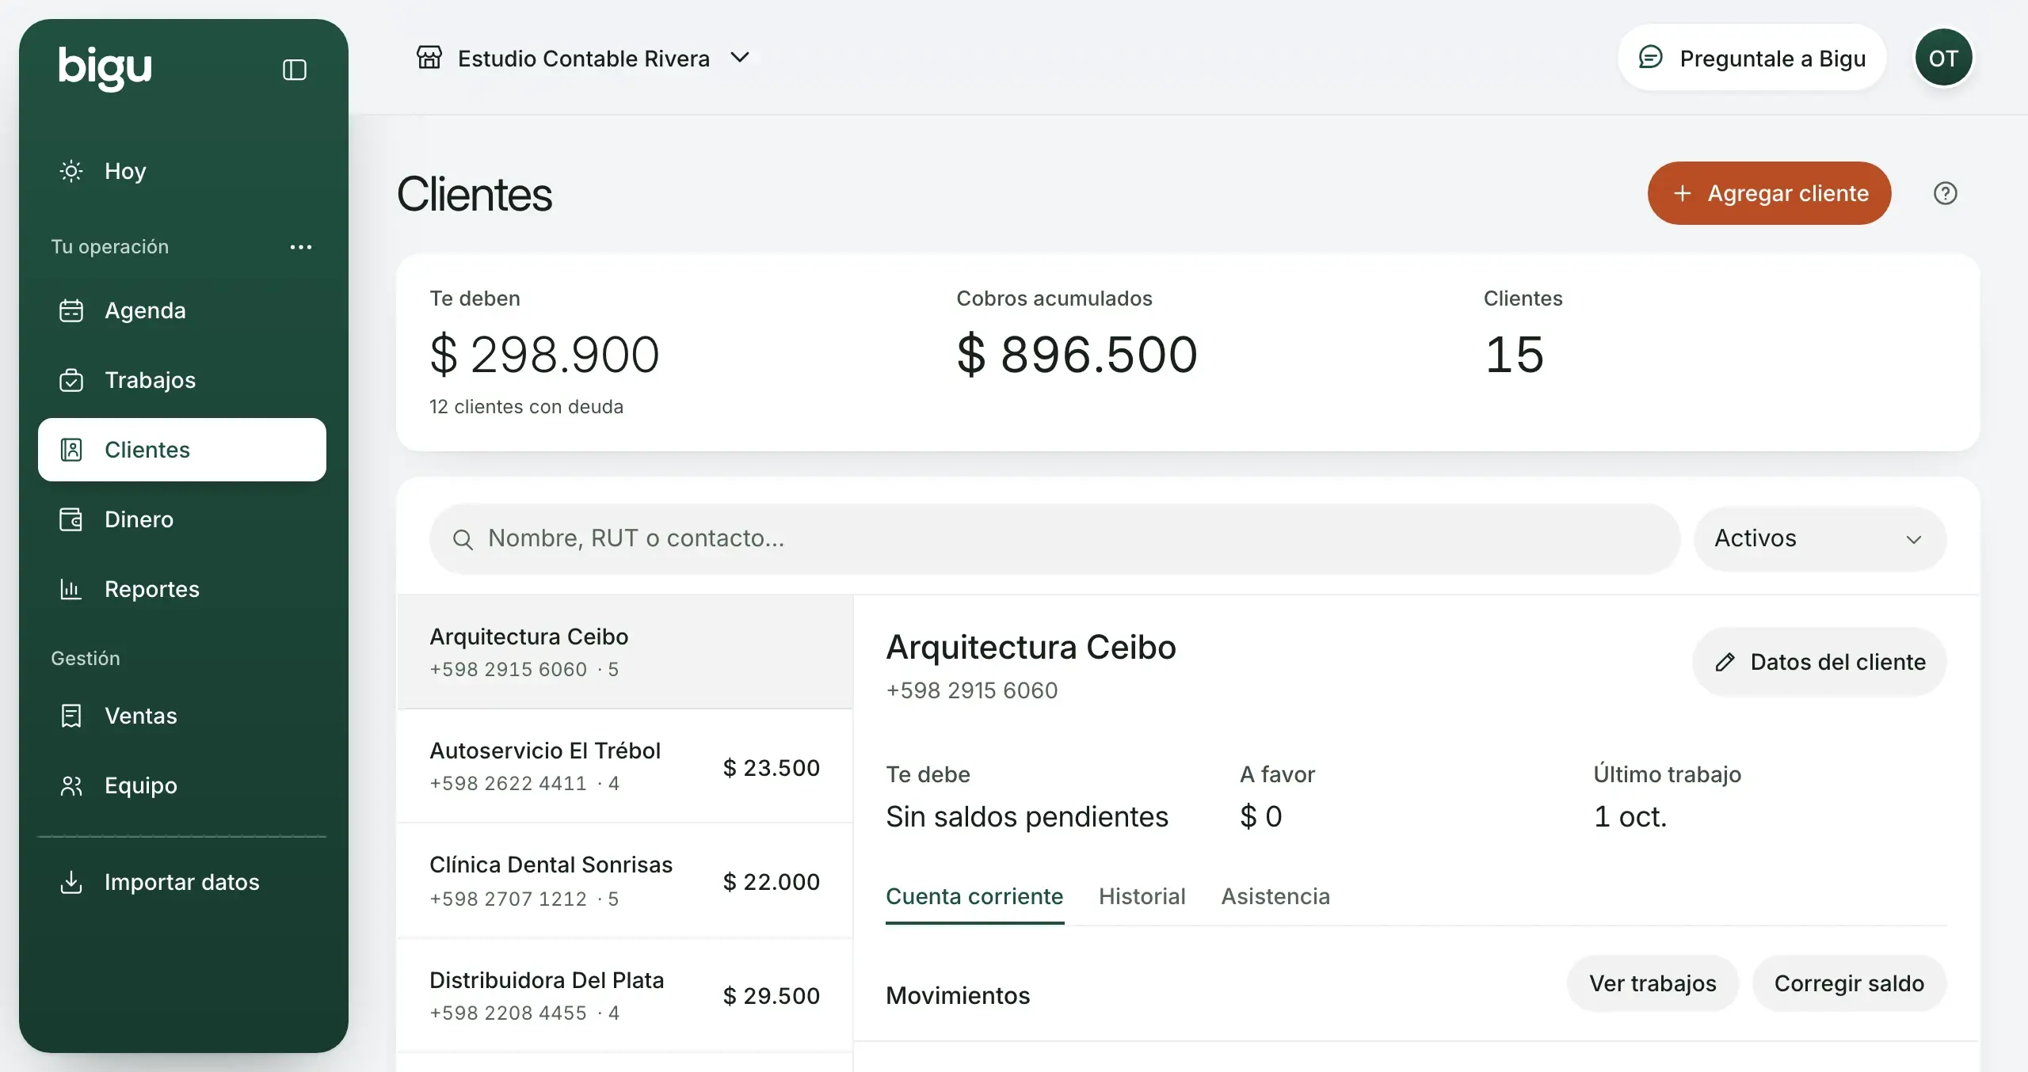The height and width of the screenshot is (1072, 2028).
Task: Open the Hoy sun icon
Action: pyautogui.click(x=71, y=171)
